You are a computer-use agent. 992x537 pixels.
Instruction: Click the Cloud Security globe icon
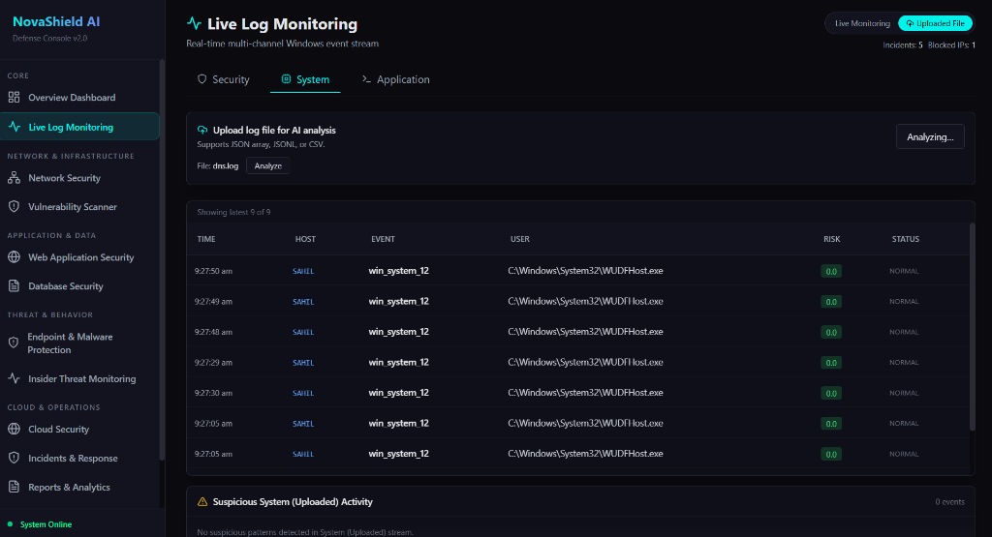(14, 429)
